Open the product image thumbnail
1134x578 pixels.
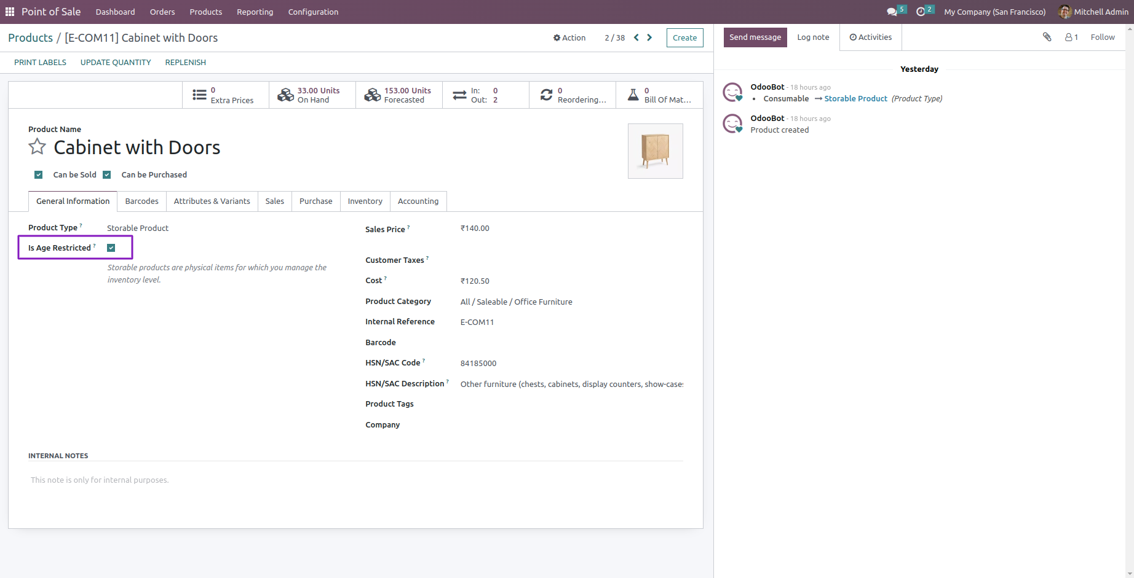[x=655, y=150]
